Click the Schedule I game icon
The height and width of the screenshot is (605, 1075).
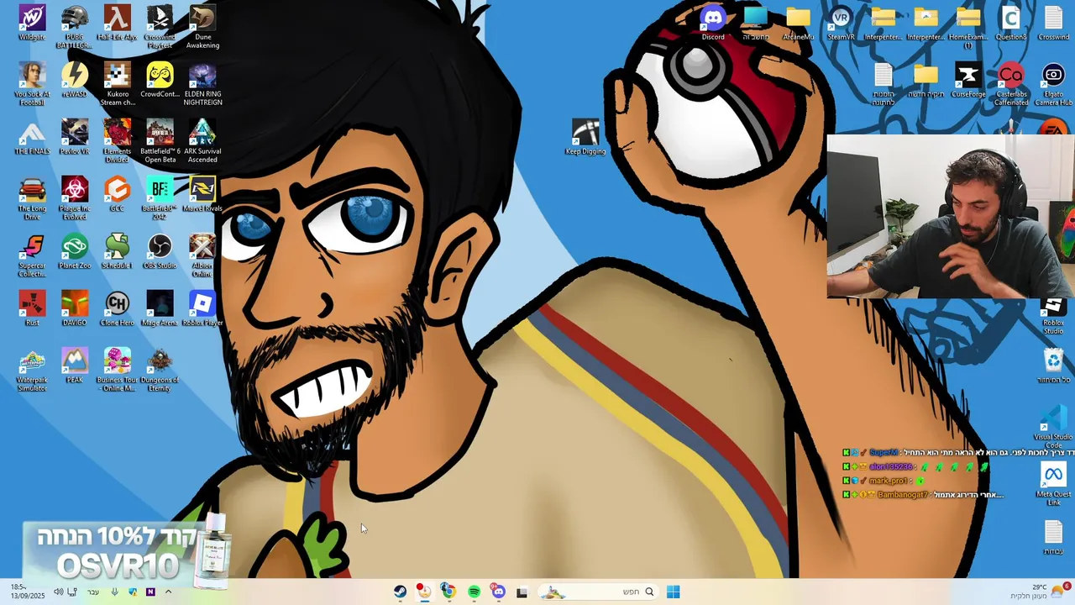pyautogui.click(x=117, y=252)
